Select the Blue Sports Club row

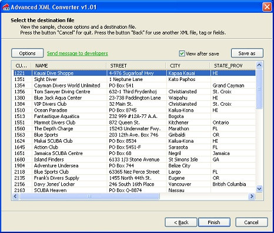[134, 172]
